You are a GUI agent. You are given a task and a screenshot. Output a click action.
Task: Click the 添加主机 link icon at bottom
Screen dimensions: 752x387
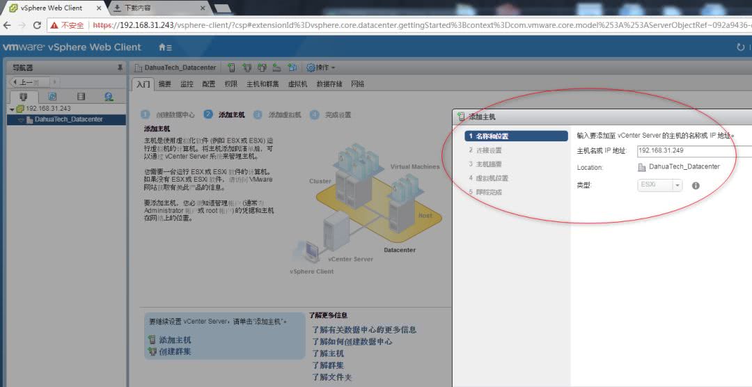pos(152,340)
